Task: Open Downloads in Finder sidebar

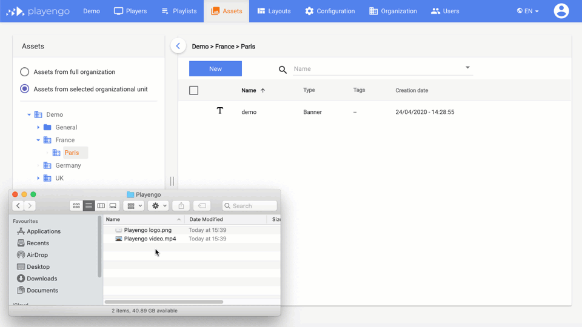Action: click(37, 279)
